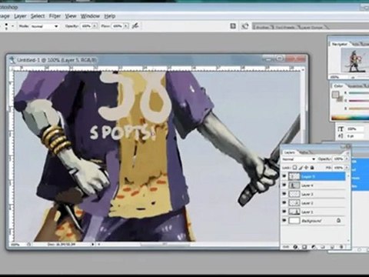Pick a color from the color ramp
369x277 pixels.
[x=351, y=118]
